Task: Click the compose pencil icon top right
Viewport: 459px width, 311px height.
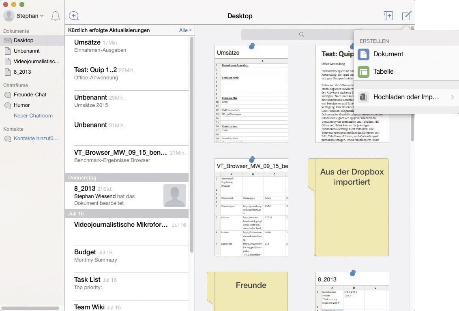Action: click(x=407, y=15)
